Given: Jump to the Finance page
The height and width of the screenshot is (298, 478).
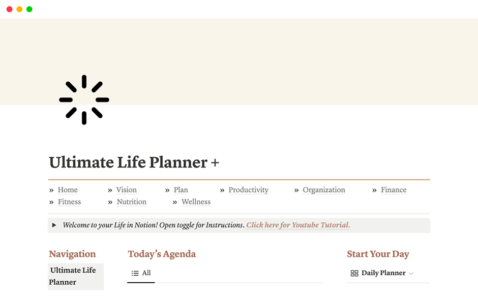Looking at the screenshot, I should (x=394, y=190).
